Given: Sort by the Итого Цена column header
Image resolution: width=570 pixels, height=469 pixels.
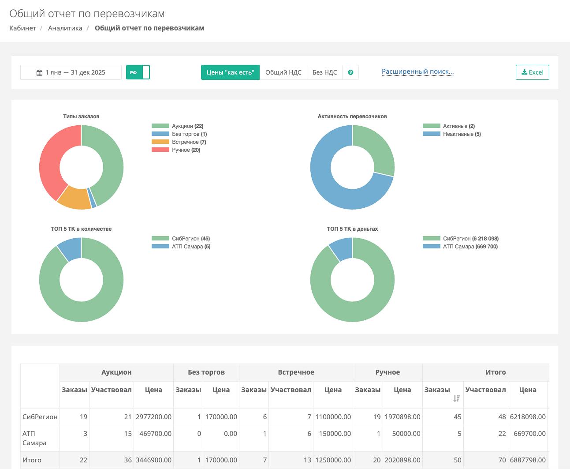Looking at the screenshot, I should click(x=527, y=390).
